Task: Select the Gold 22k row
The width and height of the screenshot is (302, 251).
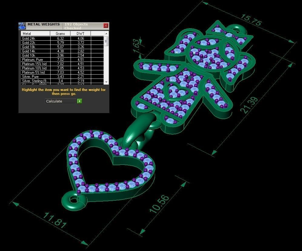Action: pos(35,43)
